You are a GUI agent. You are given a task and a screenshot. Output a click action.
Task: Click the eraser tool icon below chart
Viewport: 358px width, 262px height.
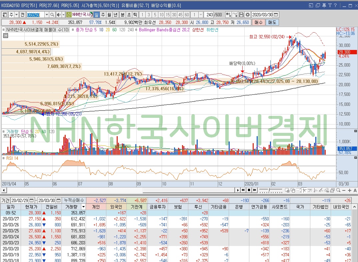point(327,190)
